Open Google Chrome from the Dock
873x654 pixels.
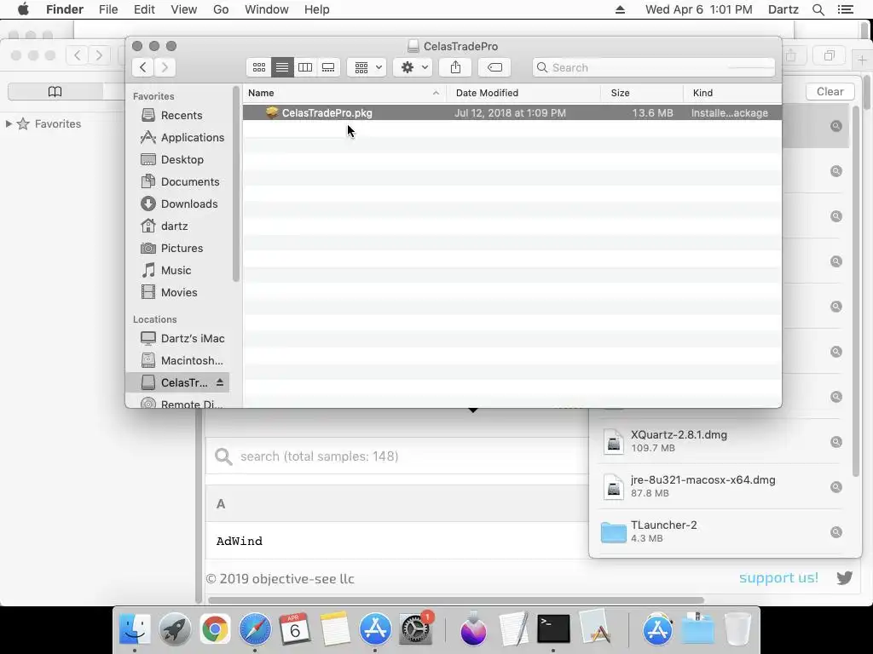coord(215,629)
